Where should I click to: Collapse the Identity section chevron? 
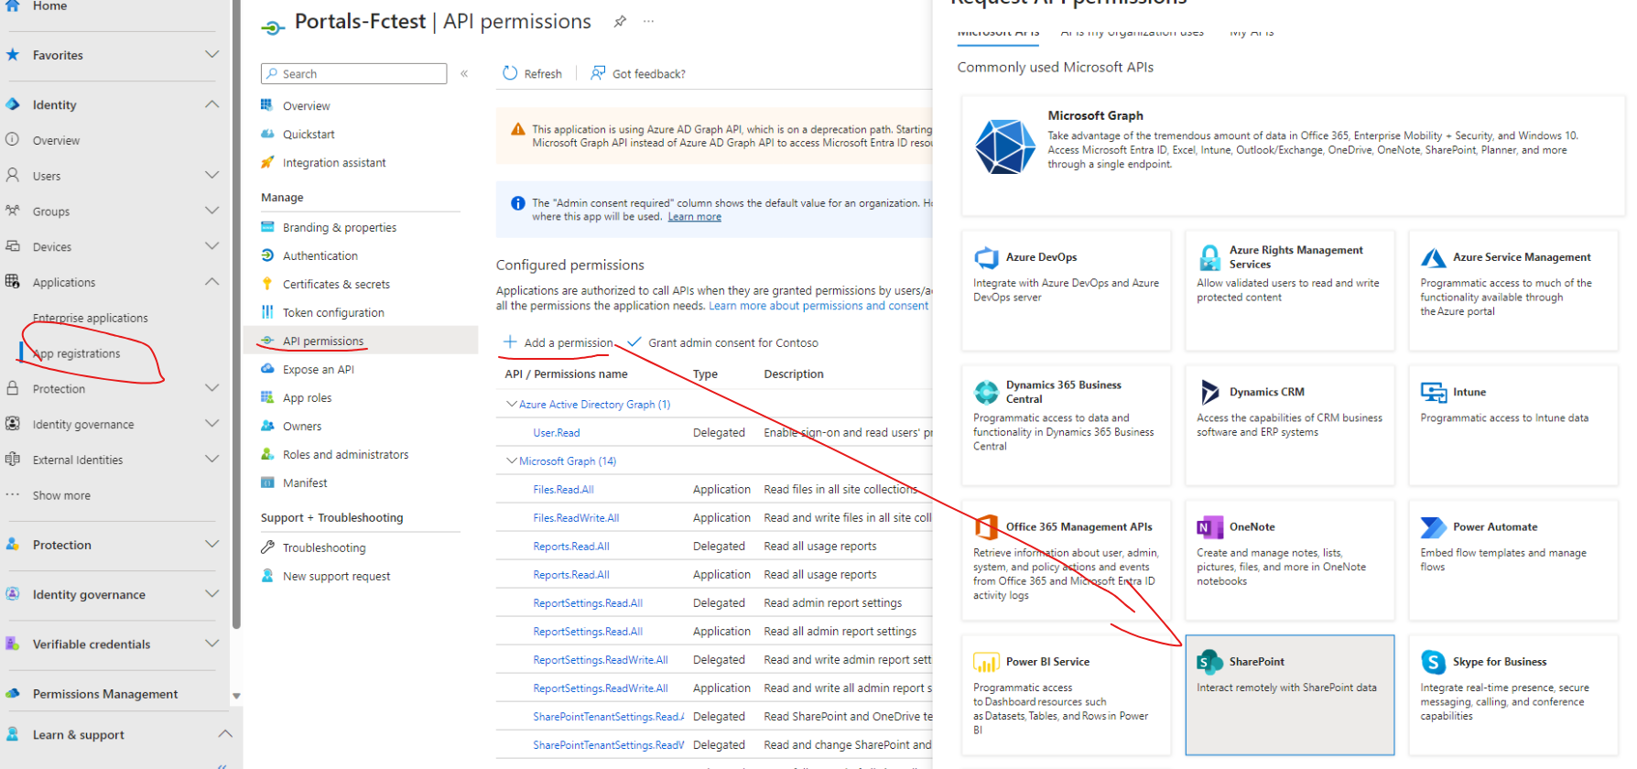point(211,104)
